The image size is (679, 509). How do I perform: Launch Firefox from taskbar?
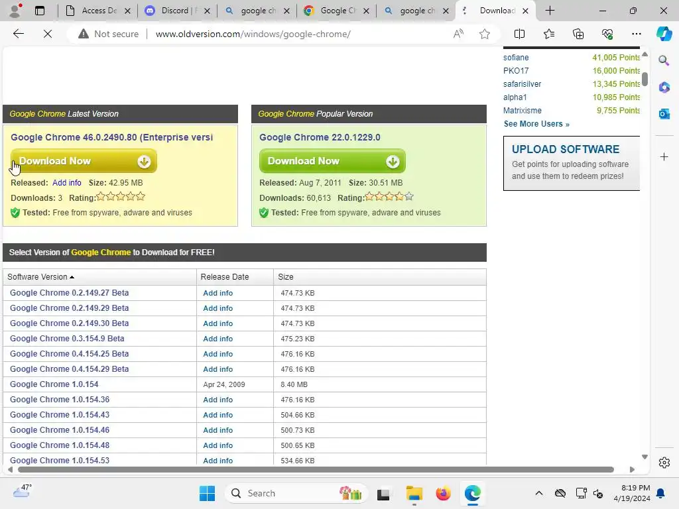pyautogui.click(x=443, y=493)
